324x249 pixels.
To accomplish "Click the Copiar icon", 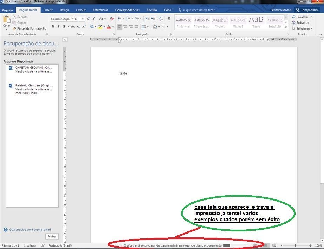I will pyautogui.click(x=14, y=22).
